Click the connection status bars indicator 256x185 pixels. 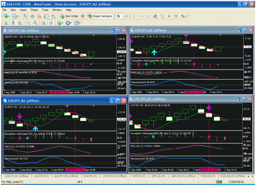pos(219,182)
